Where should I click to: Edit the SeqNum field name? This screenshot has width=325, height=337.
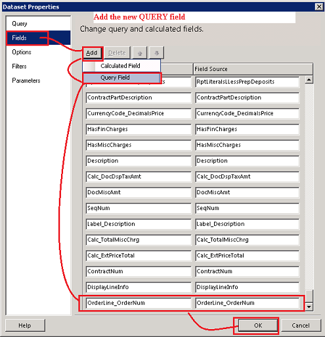tap(139, 208)
